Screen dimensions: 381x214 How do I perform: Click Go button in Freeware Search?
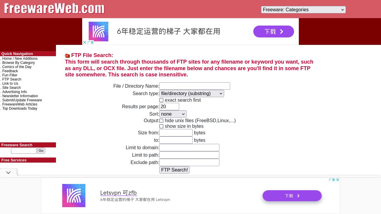pos(41,151)
